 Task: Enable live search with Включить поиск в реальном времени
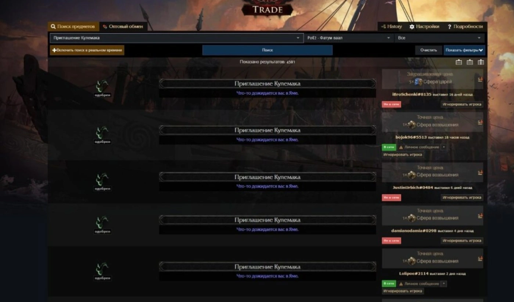tap(87, 50)
